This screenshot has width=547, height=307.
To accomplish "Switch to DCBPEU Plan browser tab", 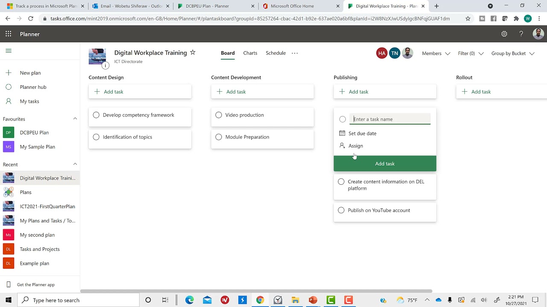I will 216,6.
